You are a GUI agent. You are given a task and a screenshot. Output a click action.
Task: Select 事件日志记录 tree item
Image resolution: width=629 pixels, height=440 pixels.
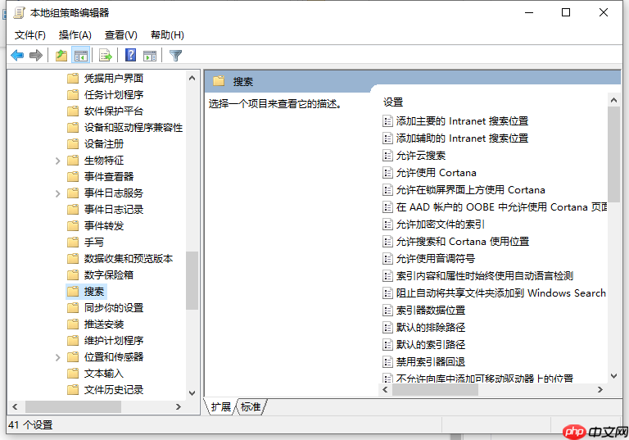(114, 210)
